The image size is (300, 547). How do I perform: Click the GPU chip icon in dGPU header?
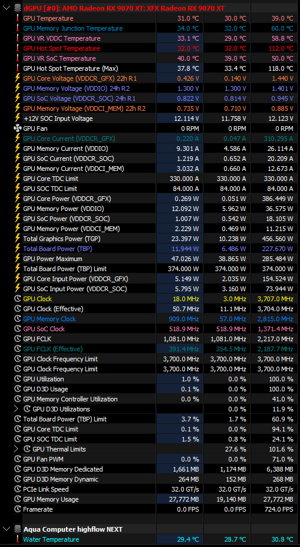point(18,8)
